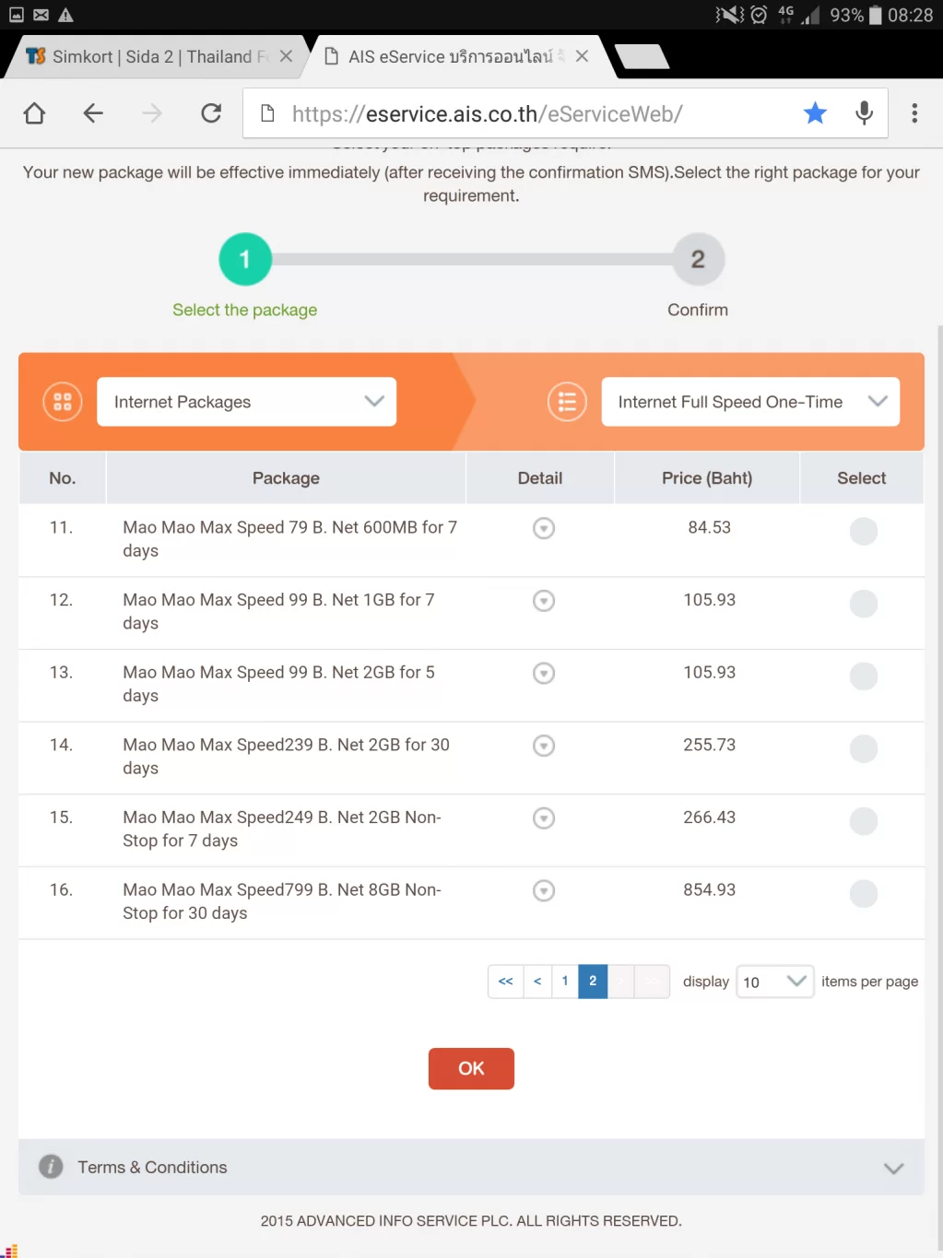Select package 14 radio button
Image resolution: width=943 pixels, height=1258 pixels.
pos(863,748)
